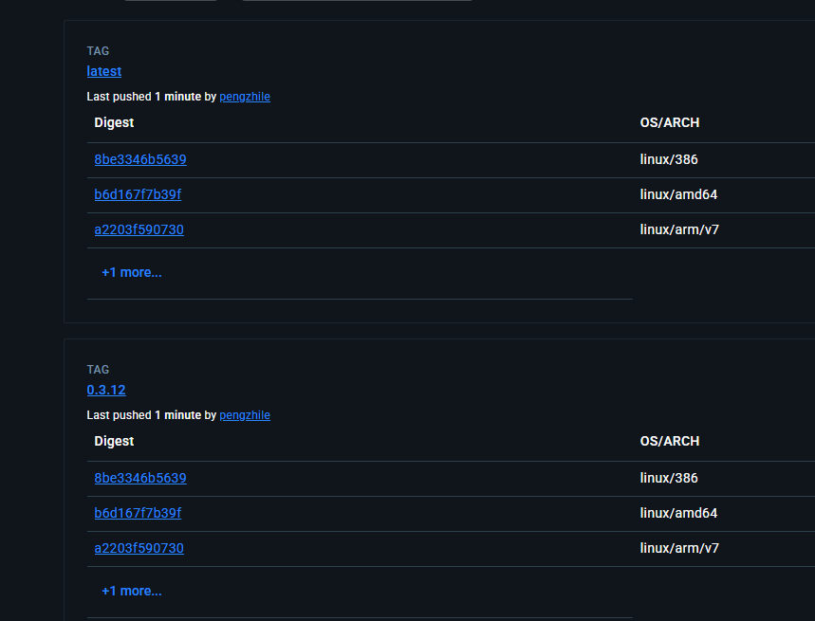Click Digest column header in latest tag

pyautogui.click(x=114, y=122)
